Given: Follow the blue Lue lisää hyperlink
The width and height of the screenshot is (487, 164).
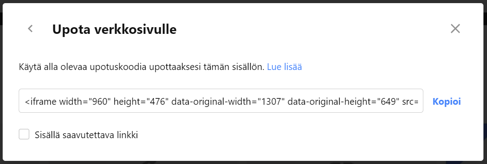Looking at the screenshot, I should (x=284, y=67).
